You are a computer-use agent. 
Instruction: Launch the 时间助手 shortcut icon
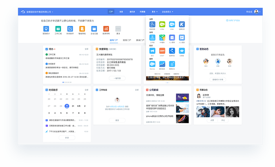coord(70,29)
